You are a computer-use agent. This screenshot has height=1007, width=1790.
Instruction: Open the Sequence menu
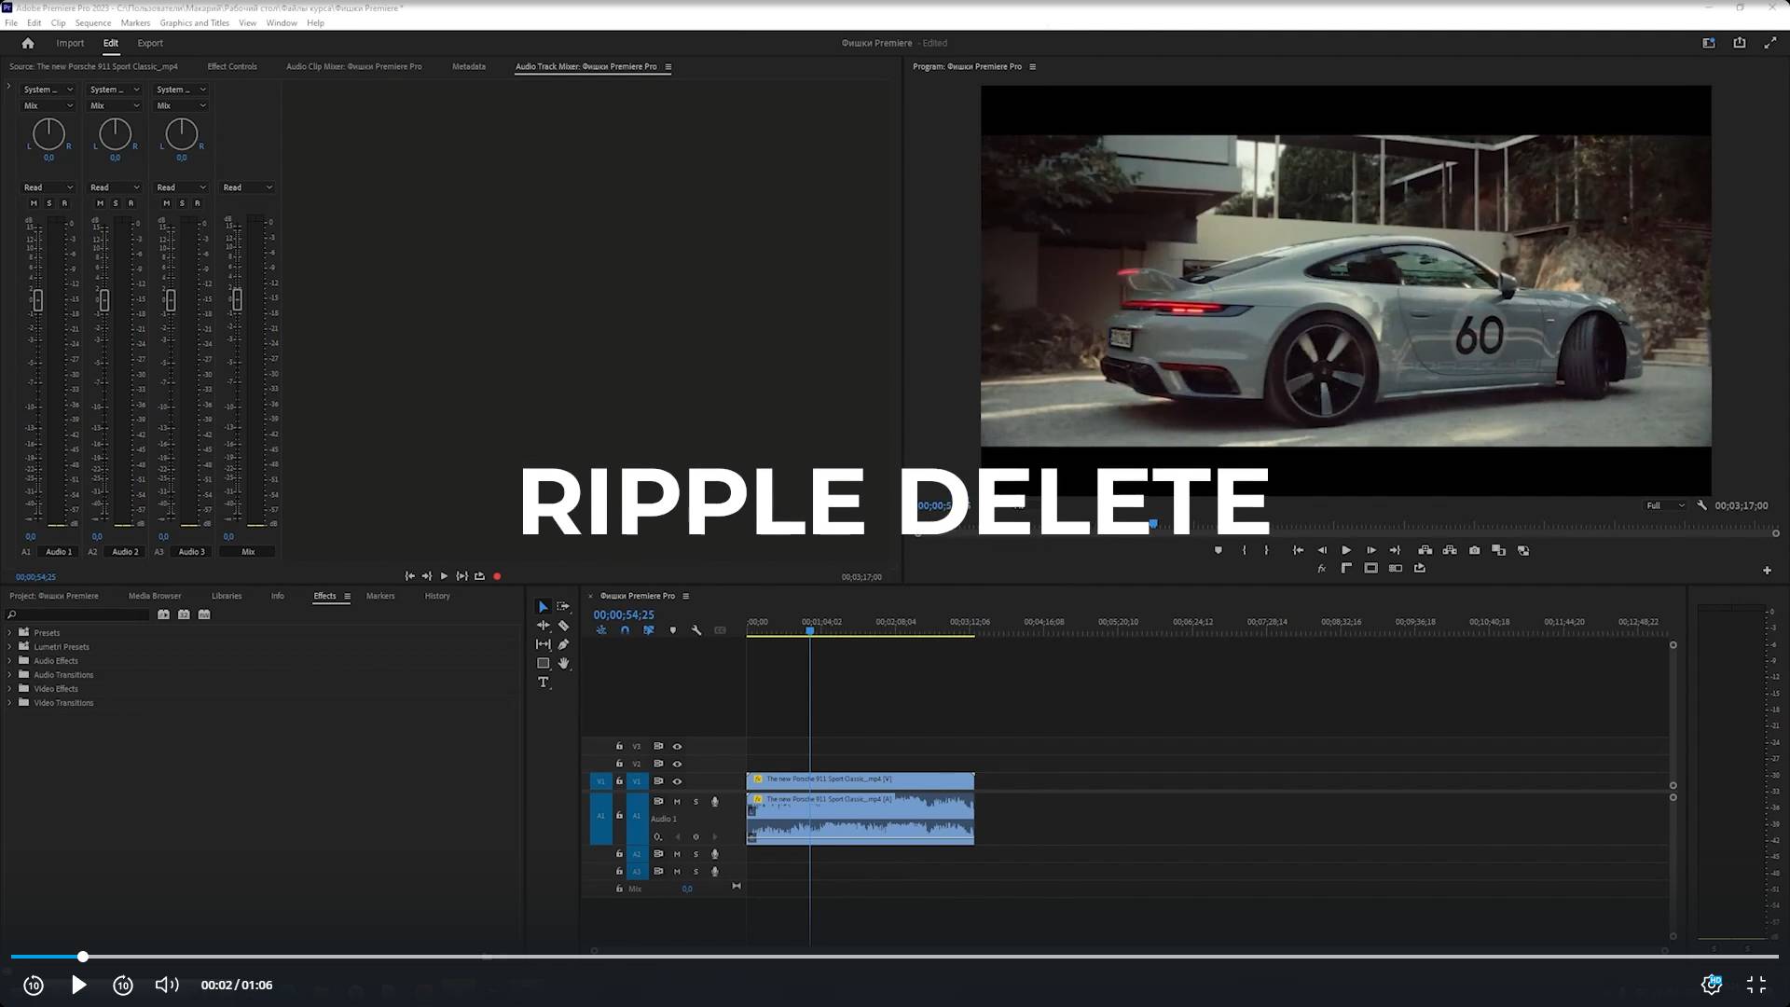(92, 22)
